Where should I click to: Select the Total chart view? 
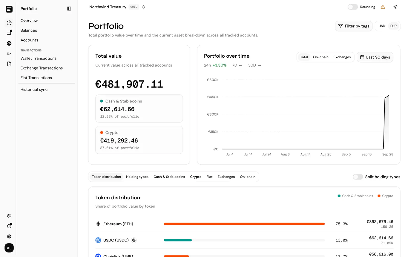click(304, 57)
